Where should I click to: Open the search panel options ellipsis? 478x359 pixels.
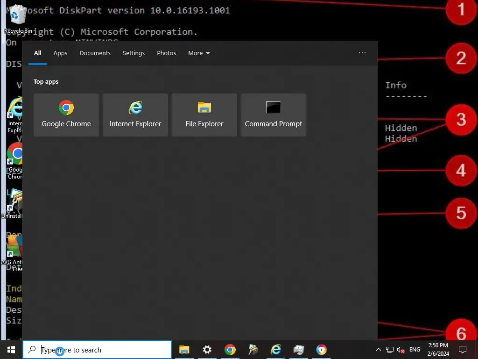click(362, 53)
